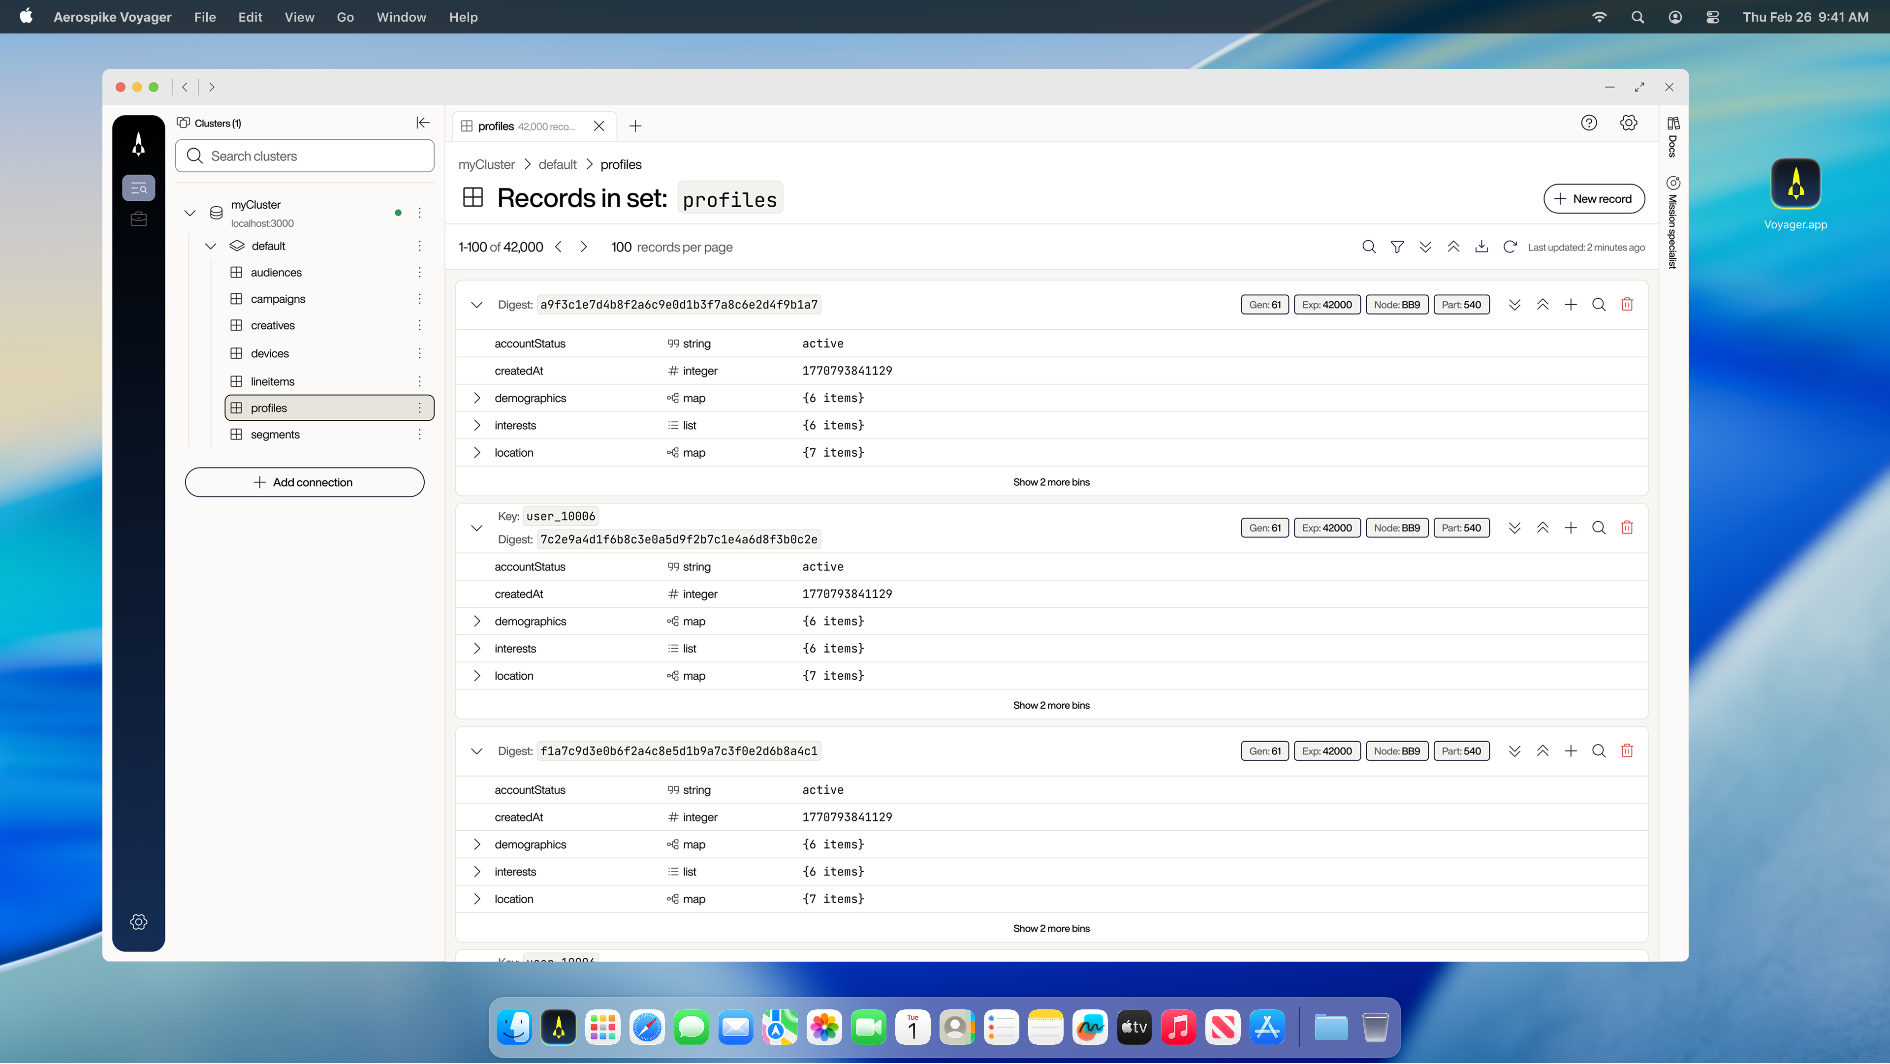
Task: Click the search records magnifier in toolbar
Action: tap(1368, 247)
